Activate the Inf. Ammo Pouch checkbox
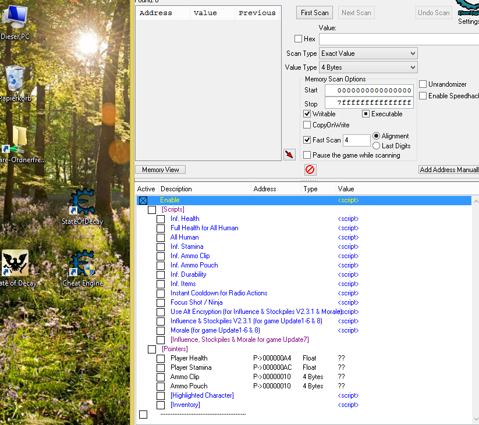Viewport: 479px width, 425px height. (161, 266)
